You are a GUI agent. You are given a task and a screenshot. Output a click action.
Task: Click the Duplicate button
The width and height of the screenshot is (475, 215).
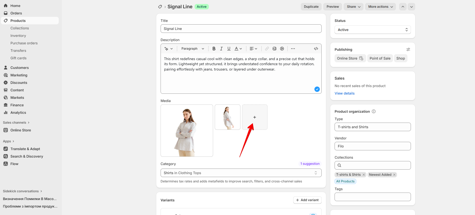point(311,7)
